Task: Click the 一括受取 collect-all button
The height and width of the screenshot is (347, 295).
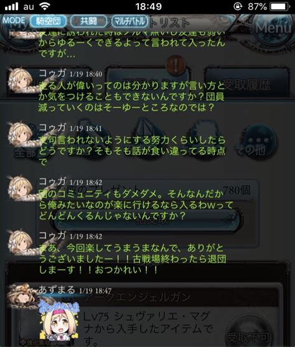Action: pyautogui.click(x=147, y=220)
